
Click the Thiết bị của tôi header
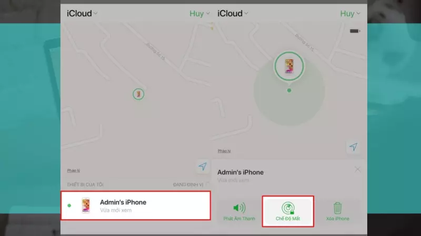[x=85, y=185]
